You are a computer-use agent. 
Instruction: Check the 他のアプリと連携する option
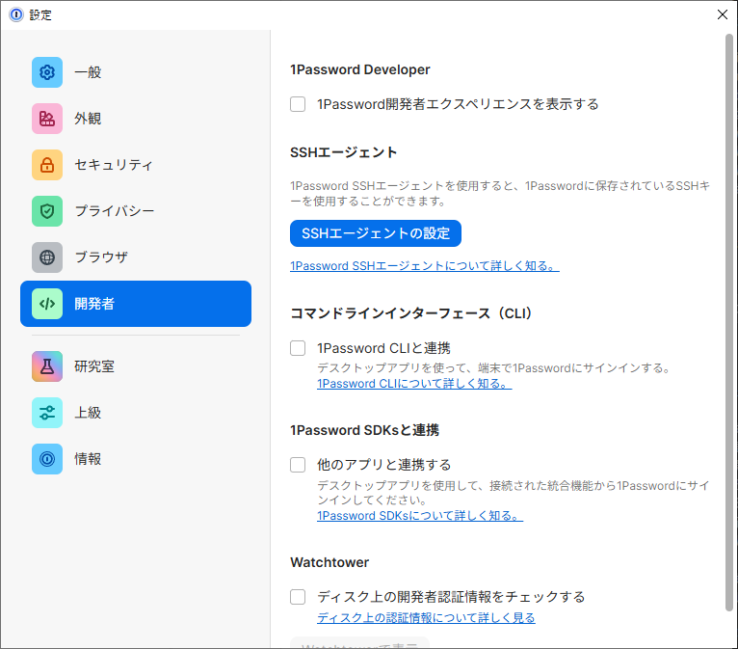tap(299, 465)
